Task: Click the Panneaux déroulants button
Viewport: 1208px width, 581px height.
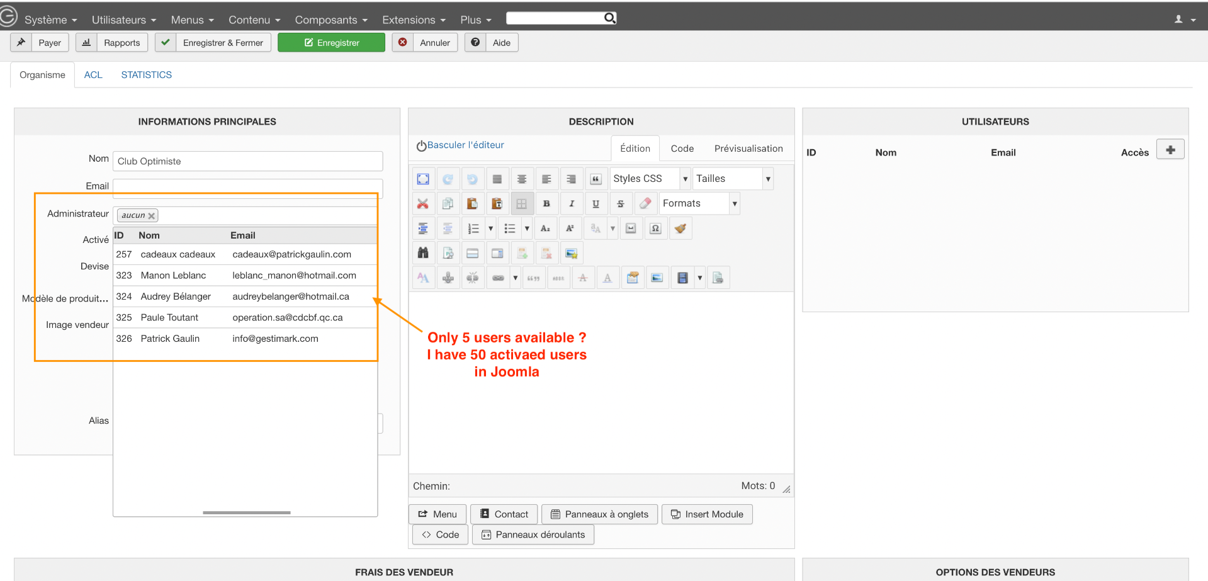Action: click(533, 534)
